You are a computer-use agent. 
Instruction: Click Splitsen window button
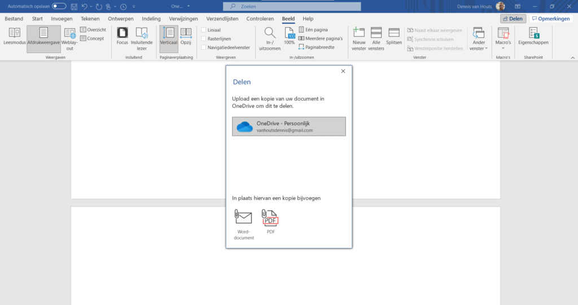click(x=393, y=37)
